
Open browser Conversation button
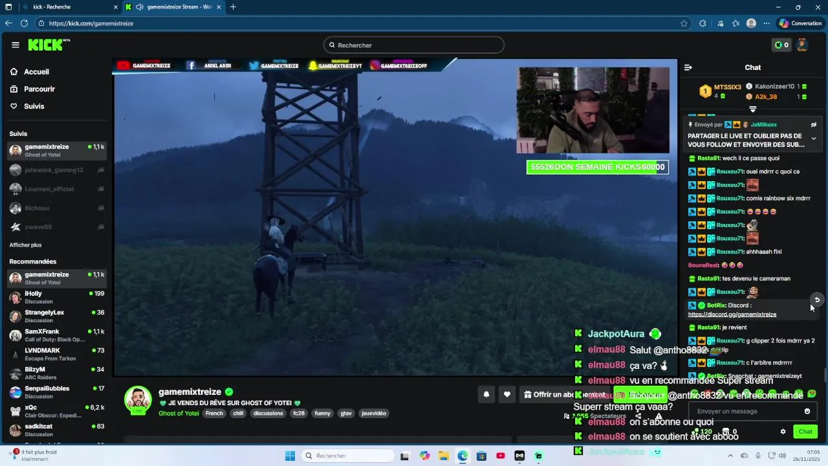[x=800, y=23]
